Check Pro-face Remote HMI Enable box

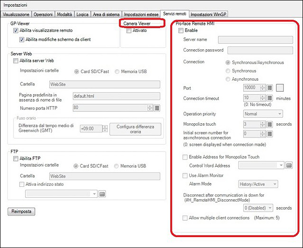(181, 31)
